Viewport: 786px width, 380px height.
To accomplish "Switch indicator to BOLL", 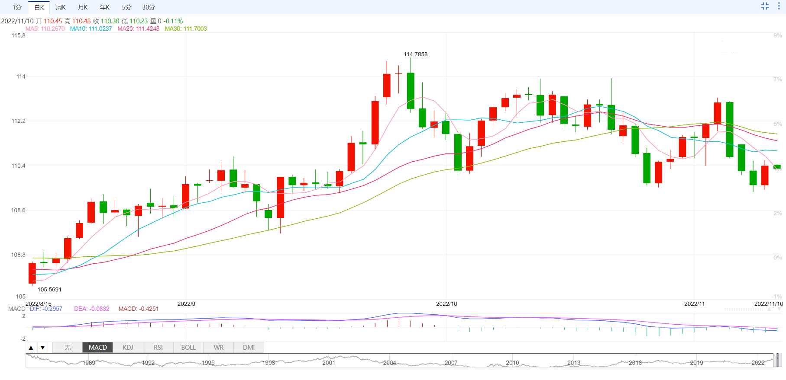I will coord(188,348).
